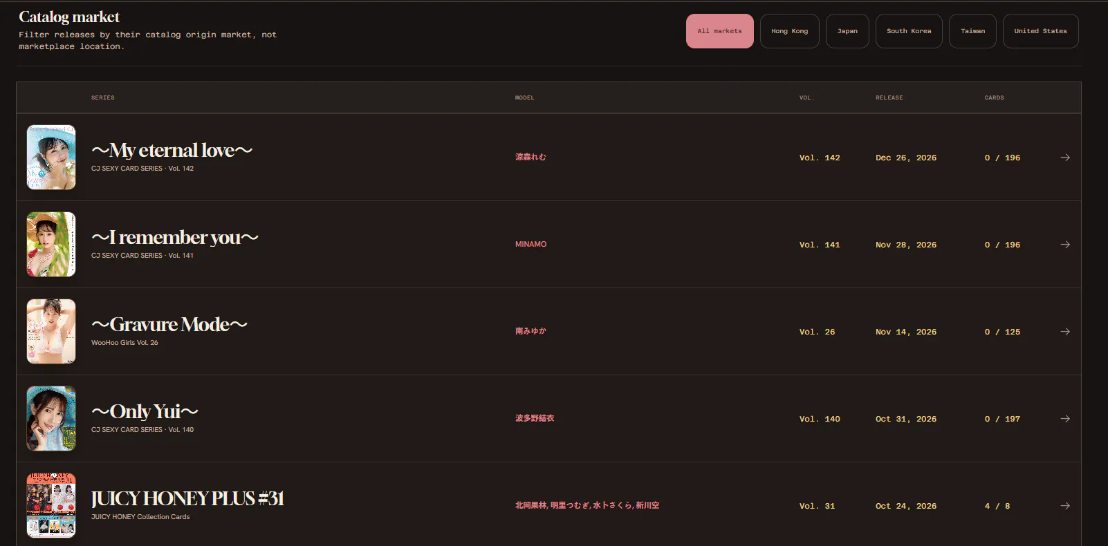
Task: Click cards count 0 / 125
Action: (x=1003, y=332)
